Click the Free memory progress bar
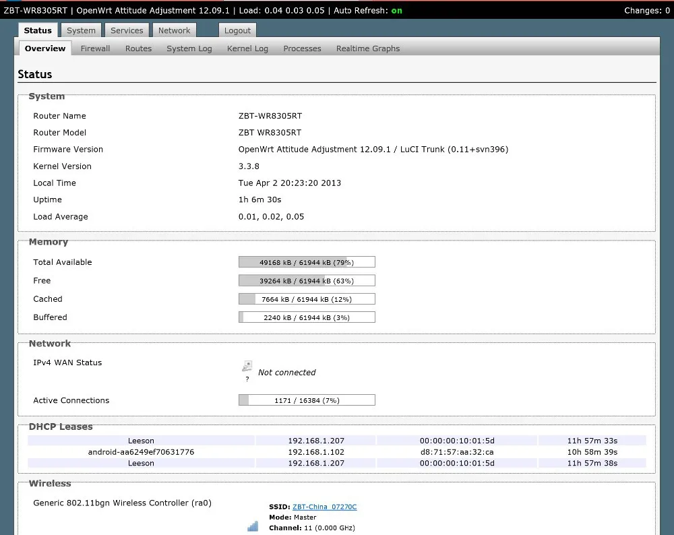This screenshot has height=535, width=674. [307, 280]
